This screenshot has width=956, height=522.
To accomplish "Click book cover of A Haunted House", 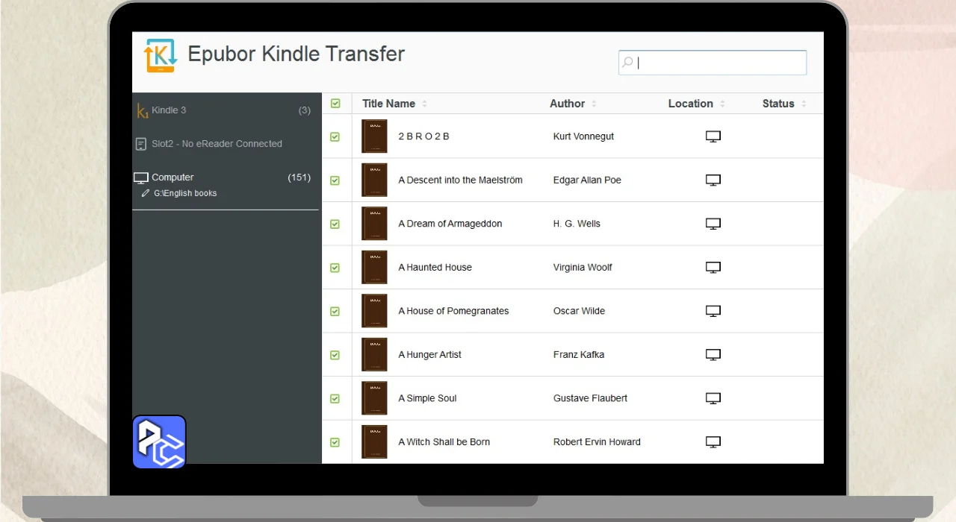I will click(374, 268).
